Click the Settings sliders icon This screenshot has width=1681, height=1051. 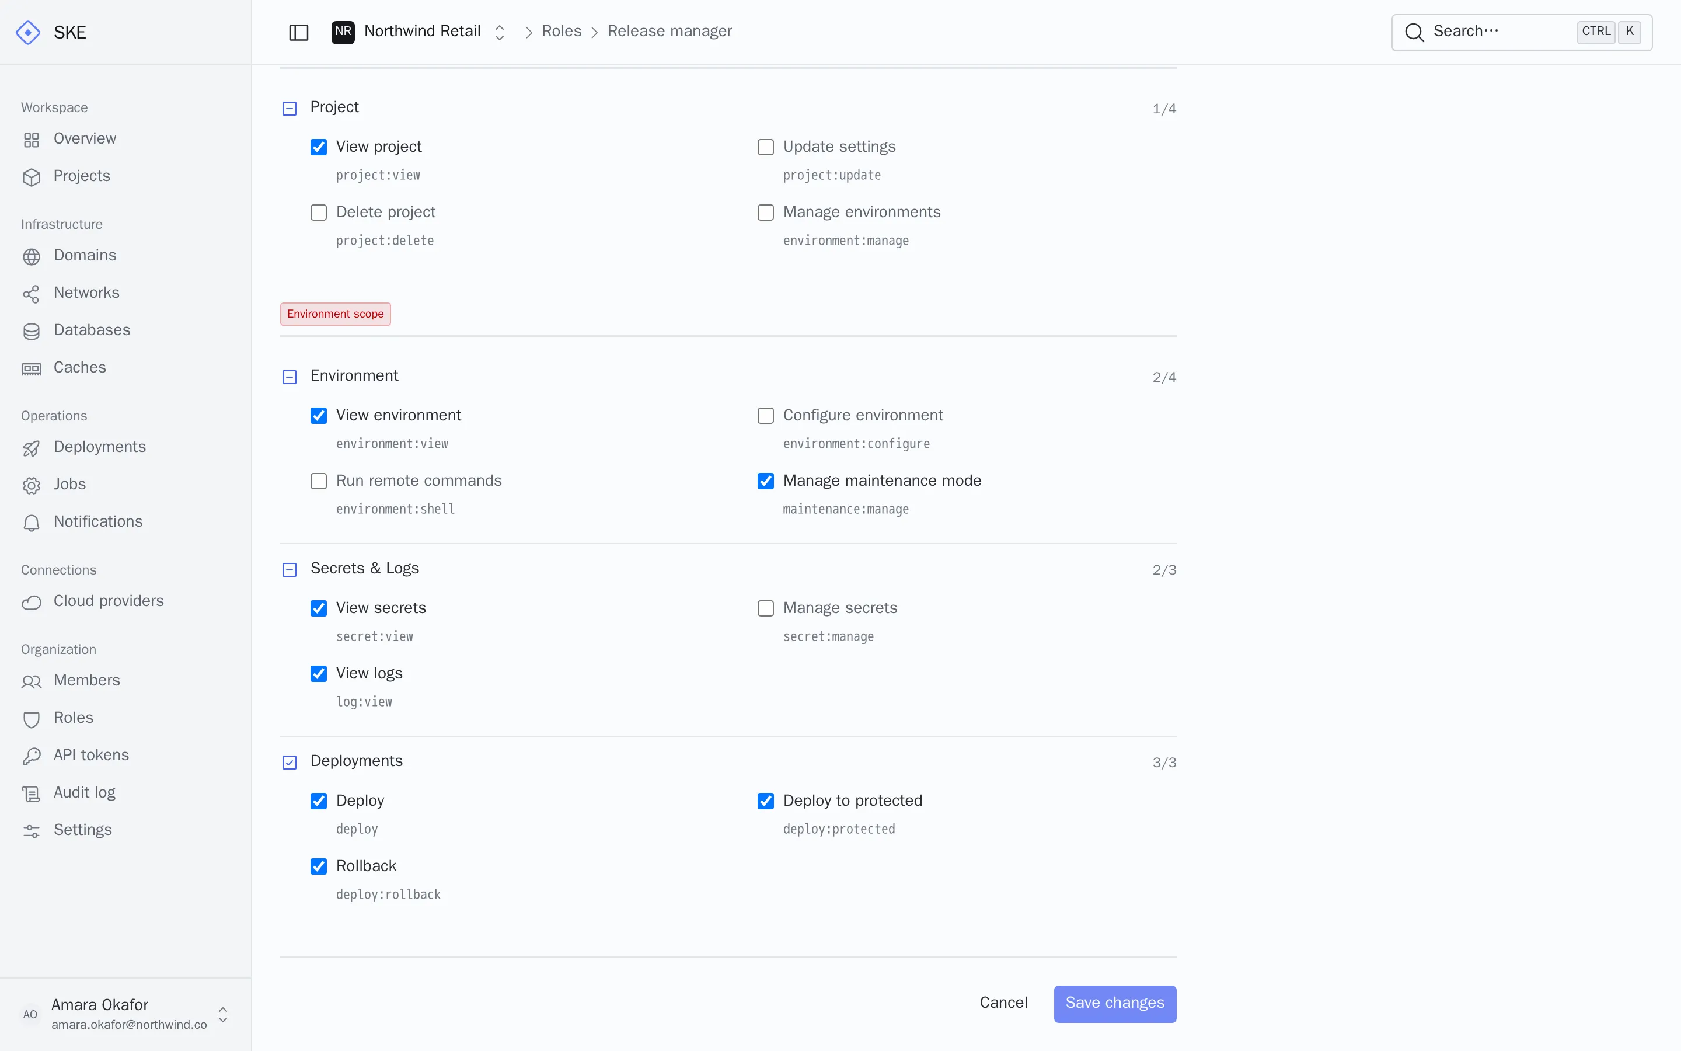pos(32,831)
